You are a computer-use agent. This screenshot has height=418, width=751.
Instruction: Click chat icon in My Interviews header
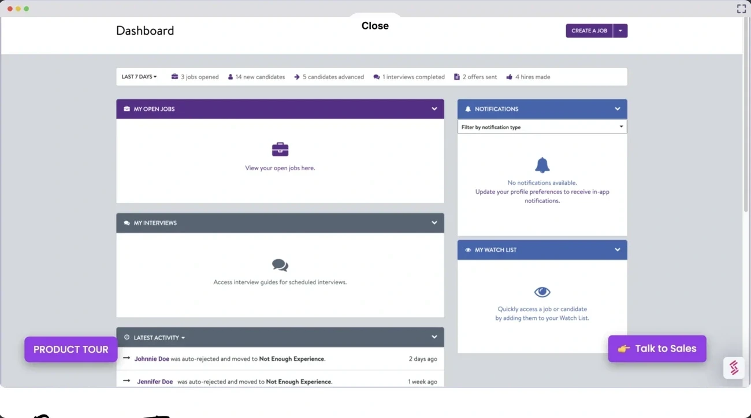(x=127, y=223)
